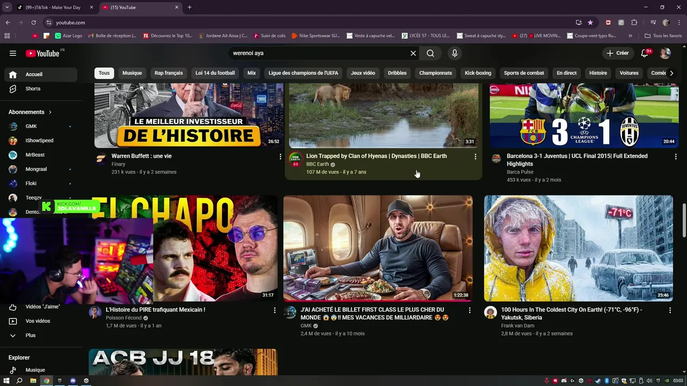Open the YouTube hamburger guide menu
Image resolution: width=687 pixels, height=386 pixels.
tap(13, 53)
